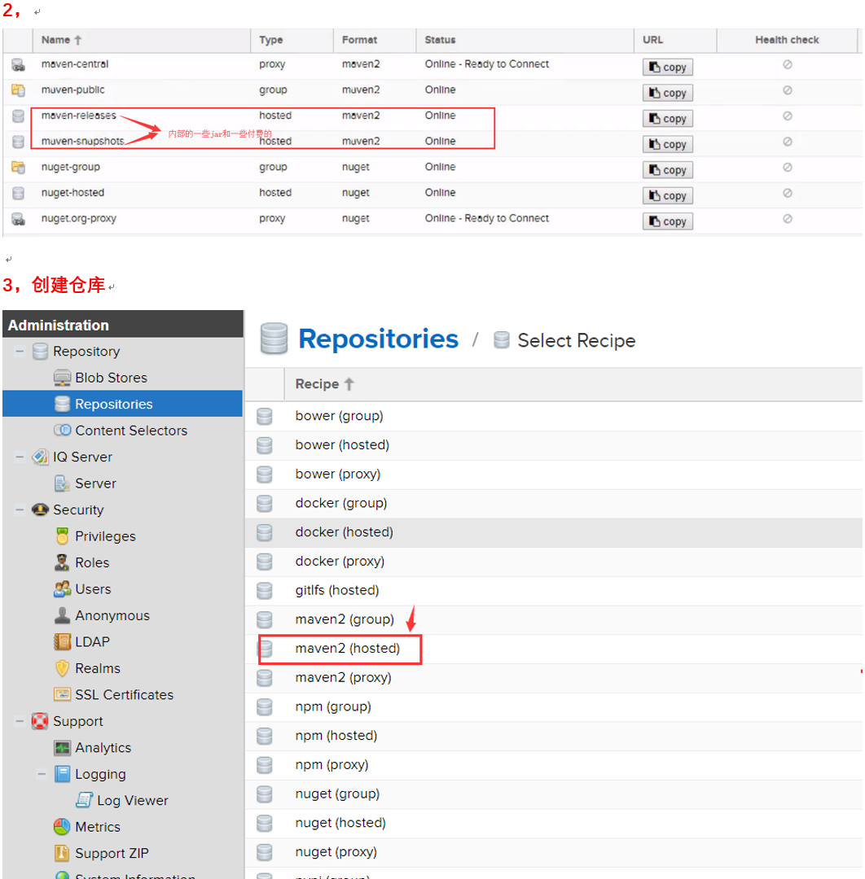Collapse the Support tree node
Image resolution: width=865 pixels, height=879 pixels.
tap(20, 721)
